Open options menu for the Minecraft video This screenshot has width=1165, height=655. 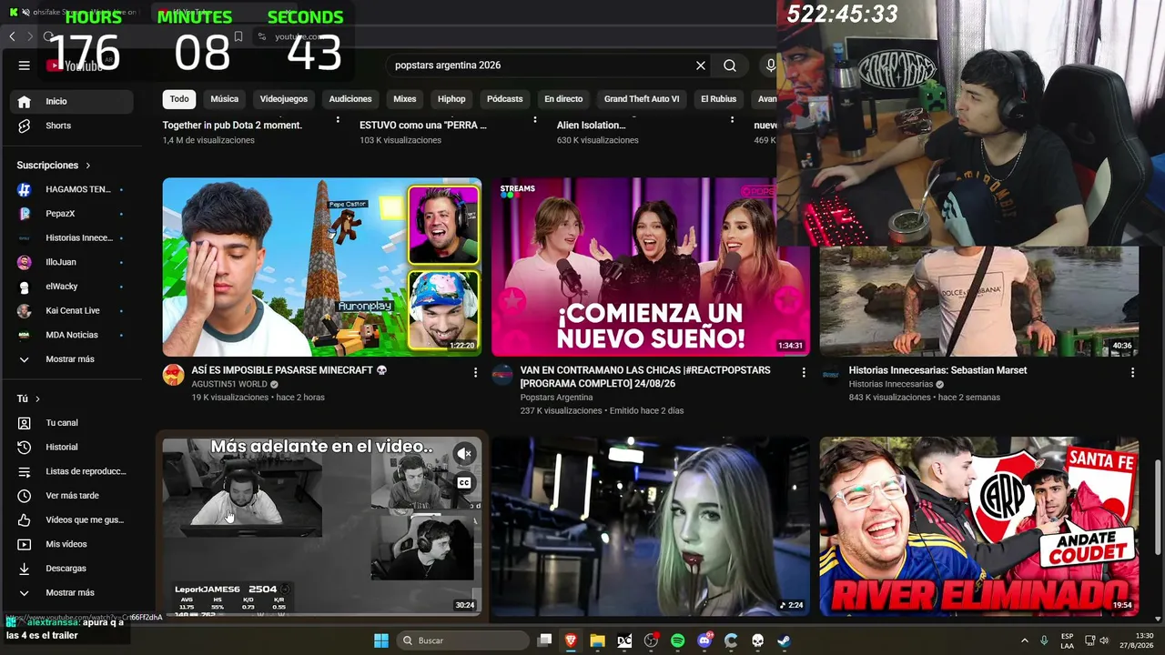coord(475,372)
